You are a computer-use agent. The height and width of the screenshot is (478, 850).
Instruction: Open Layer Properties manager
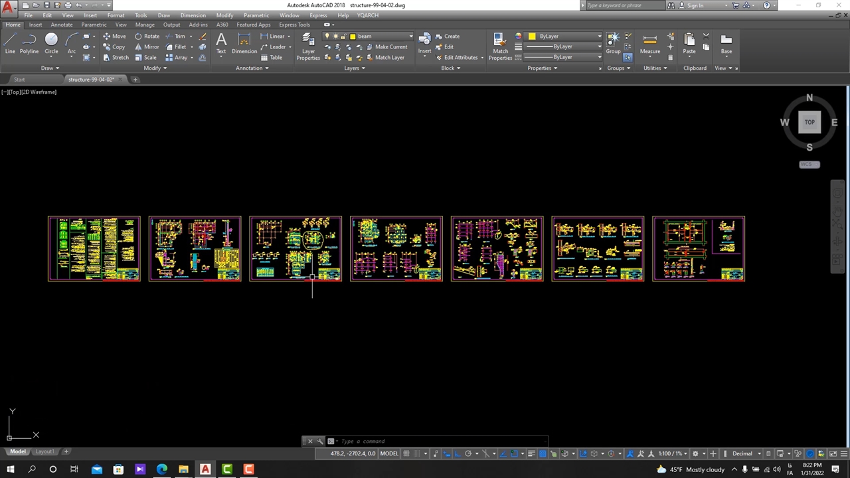pyautogui.click(x=308, y=46)
